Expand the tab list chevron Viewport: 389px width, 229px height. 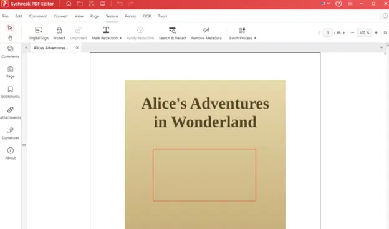(x=382, y=47)
